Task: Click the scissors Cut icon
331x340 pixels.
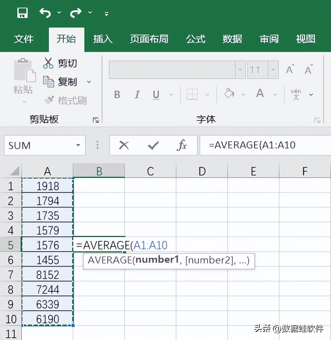Action: tap(48, 63)
